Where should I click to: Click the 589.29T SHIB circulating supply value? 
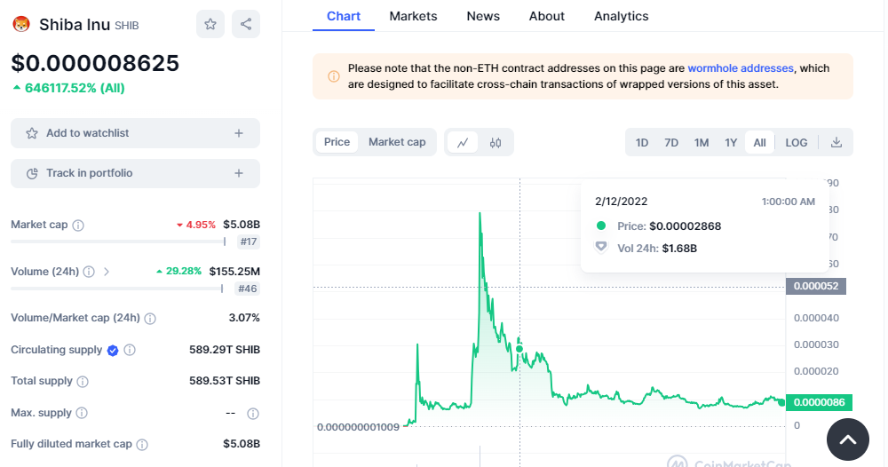(225, 350)
